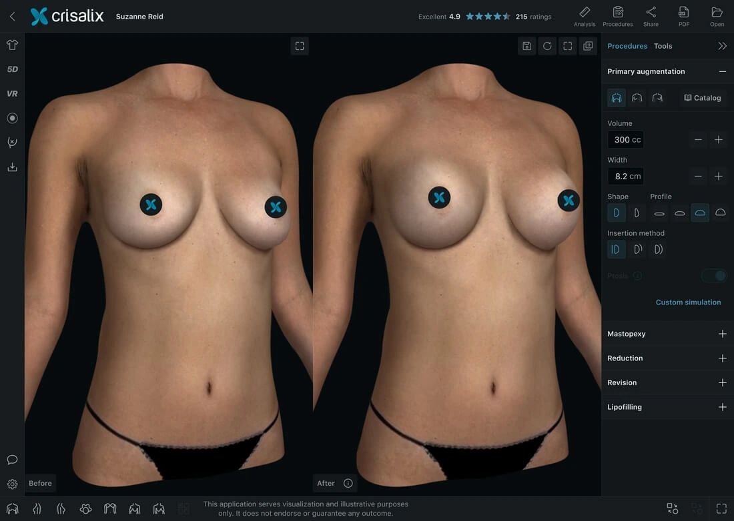Screen dimensions: 734x521
Task: Select the high profile implant option
Action: [x=699, y=213]
